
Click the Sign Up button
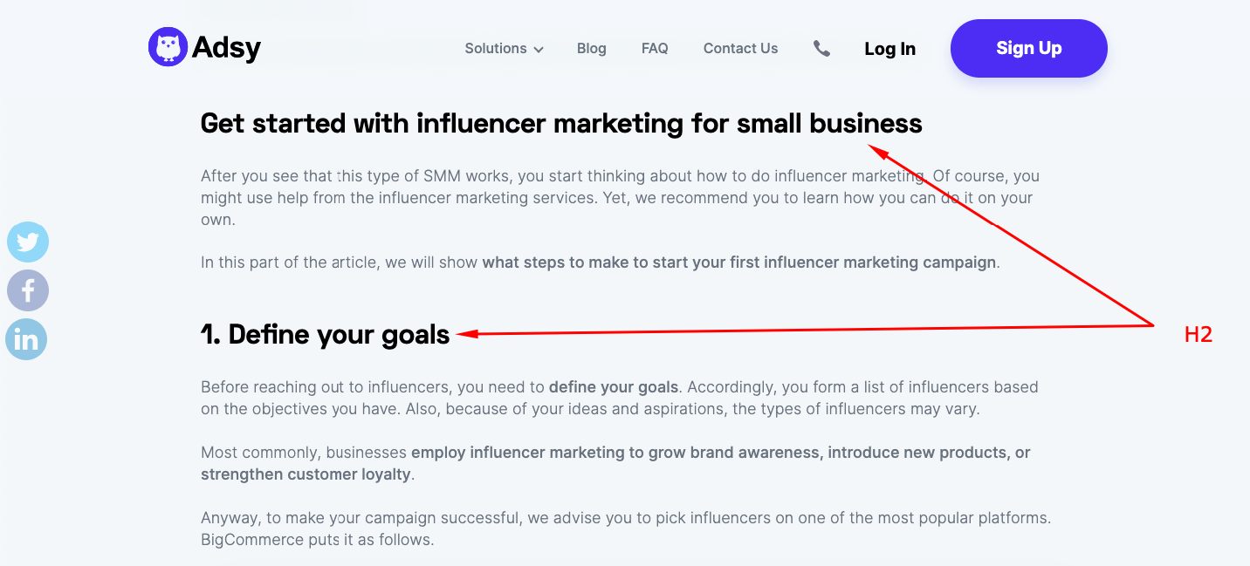1028,48
